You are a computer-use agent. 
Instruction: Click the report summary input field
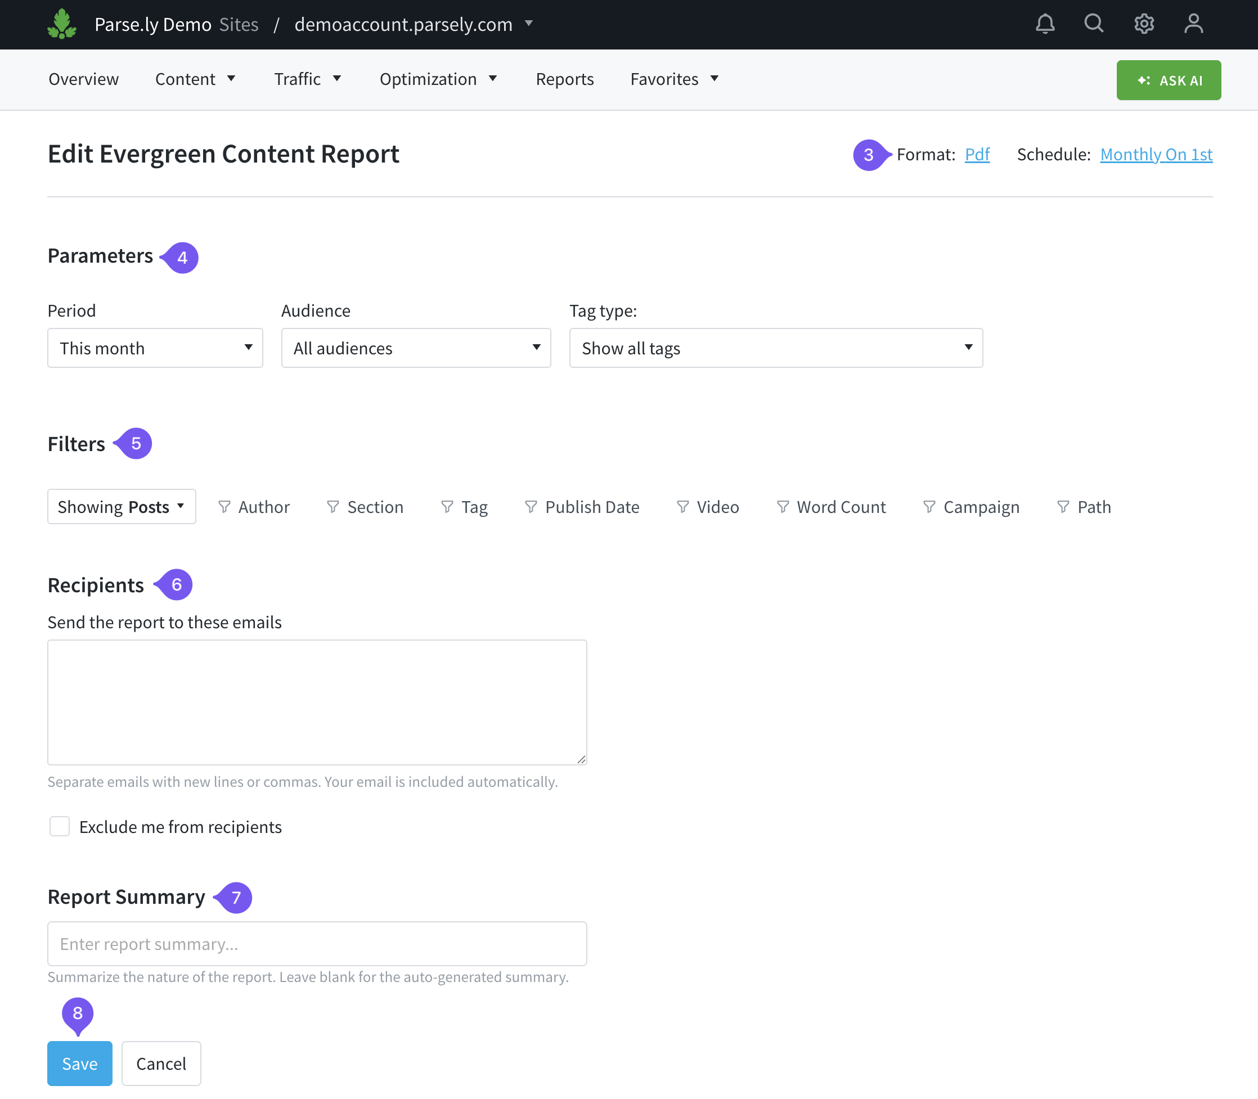[317, 944]
